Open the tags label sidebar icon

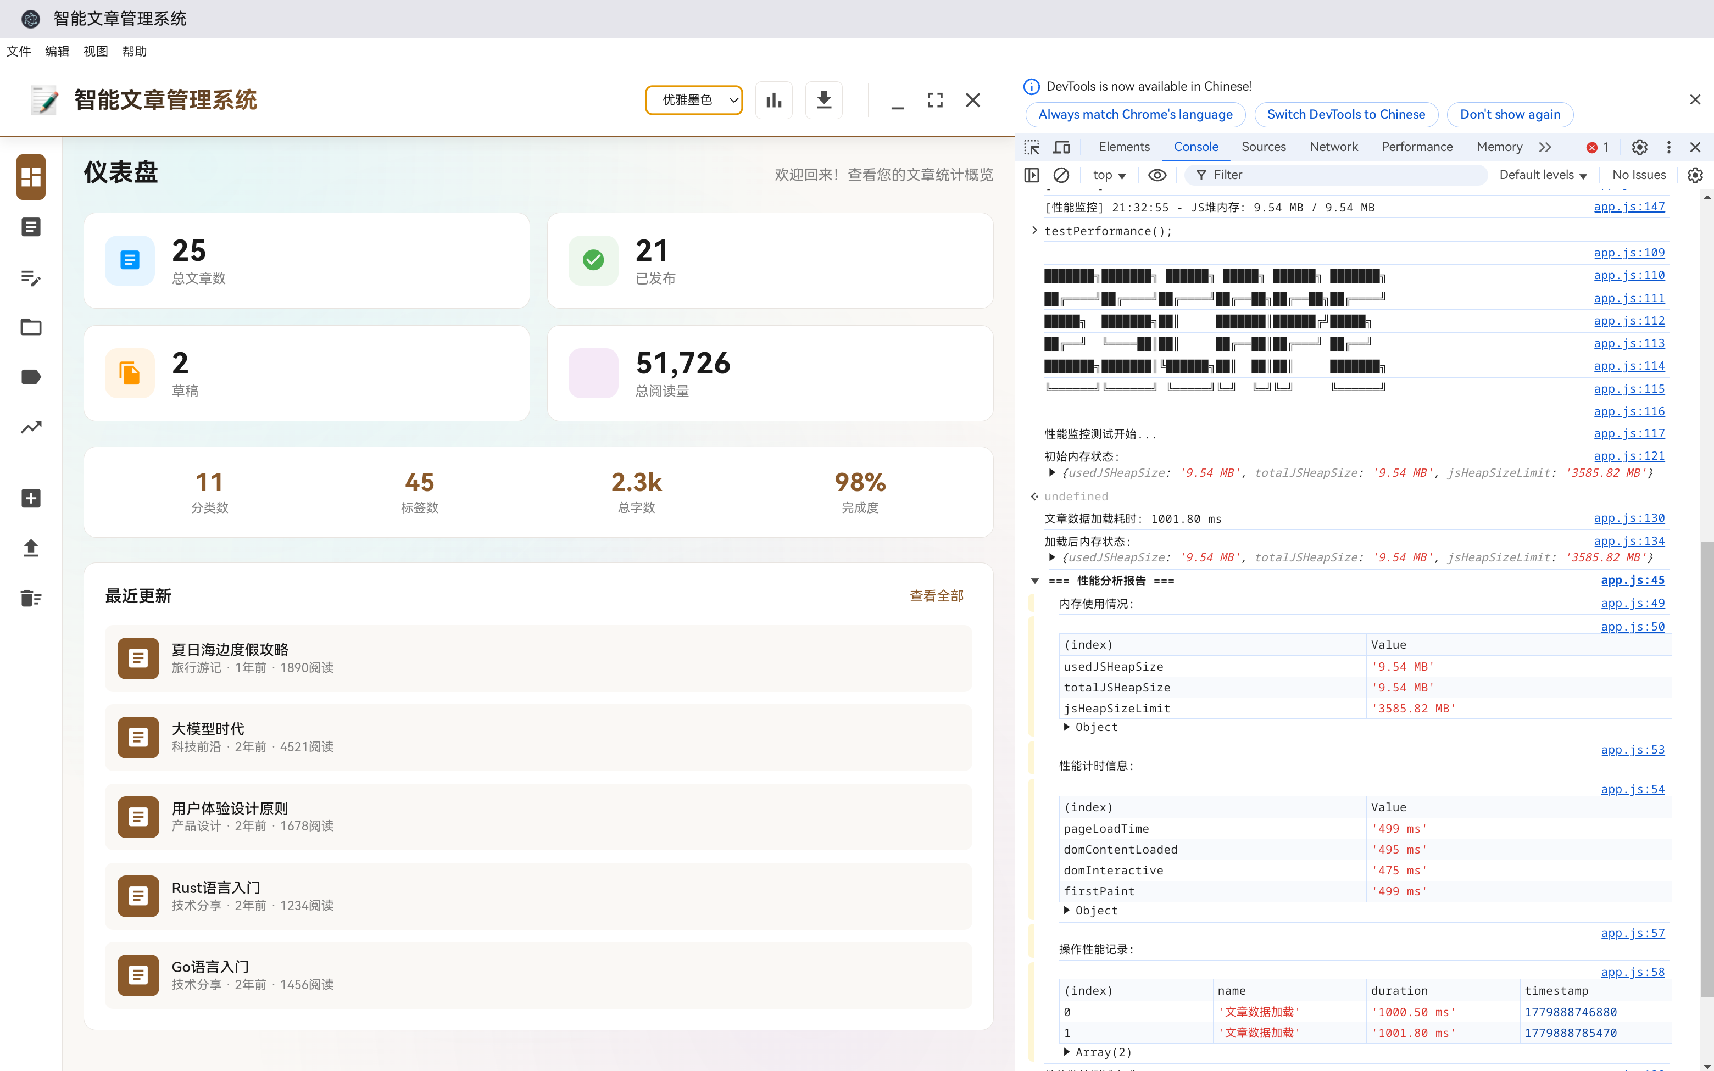(x=31, y=377)
